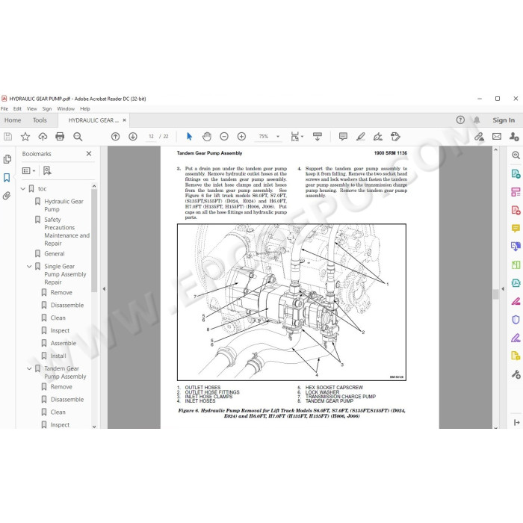Click the document vertical scrollbar thumb
The width and height of the screenshot is (523, 523).
[x=495, y=294]
